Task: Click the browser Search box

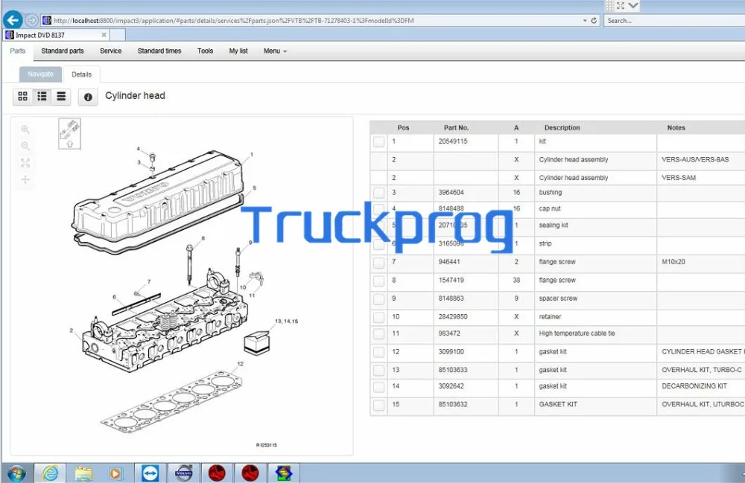Action: (675, 20)
